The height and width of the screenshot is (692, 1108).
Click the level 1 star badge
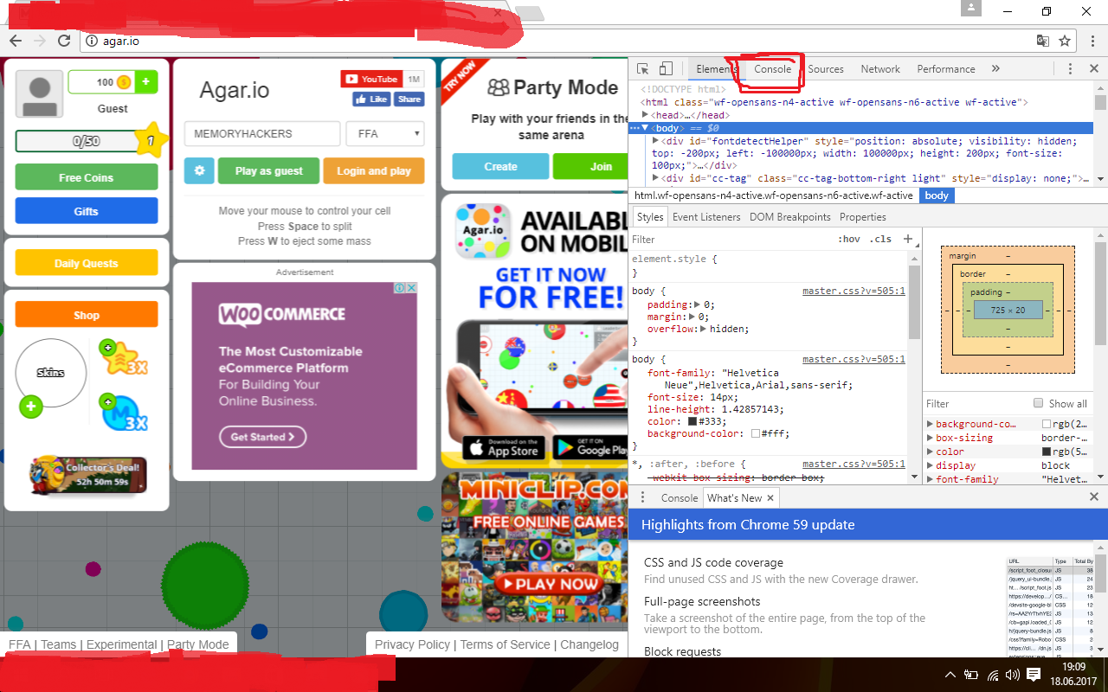(x=151, y=140)
